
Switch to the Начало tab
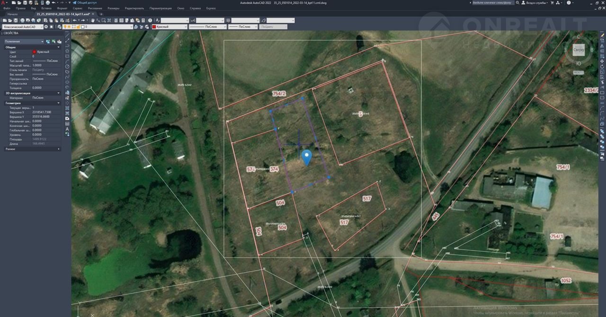[x=12, y=14]
